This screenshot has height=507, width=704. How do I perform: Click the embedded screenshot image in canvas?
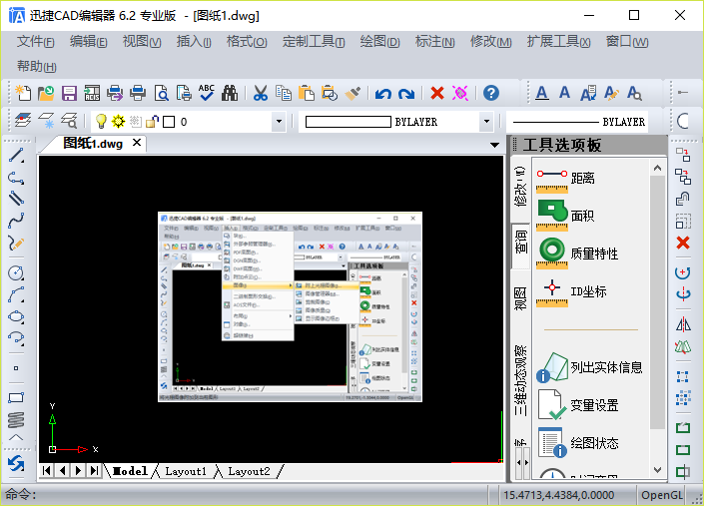point(290,306)
